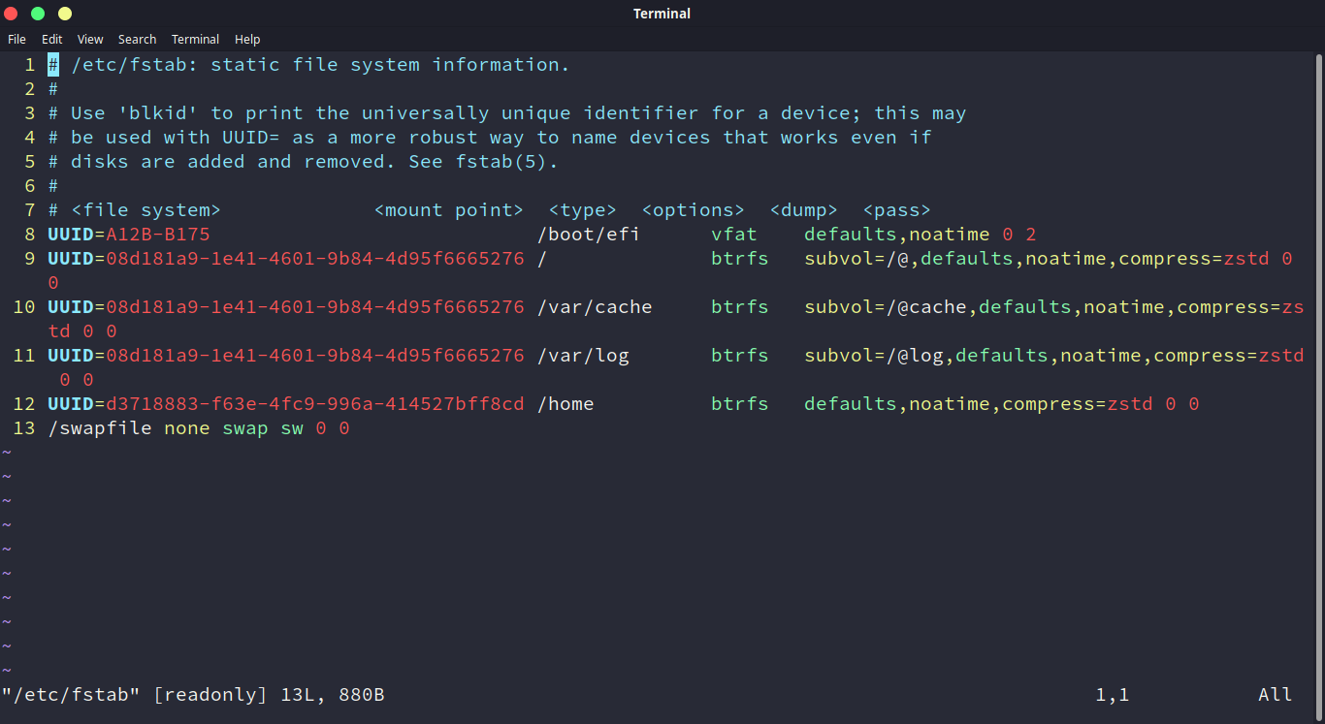This screenshot has height=724, width=1325.
Task: Click the All indicator at bottom right
Action: [x=1275, y=694]
